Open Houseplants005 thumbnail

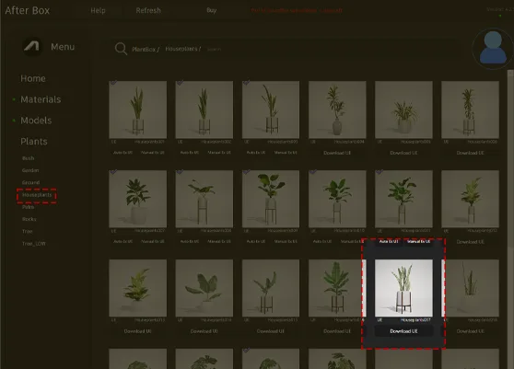click(403, 110)
